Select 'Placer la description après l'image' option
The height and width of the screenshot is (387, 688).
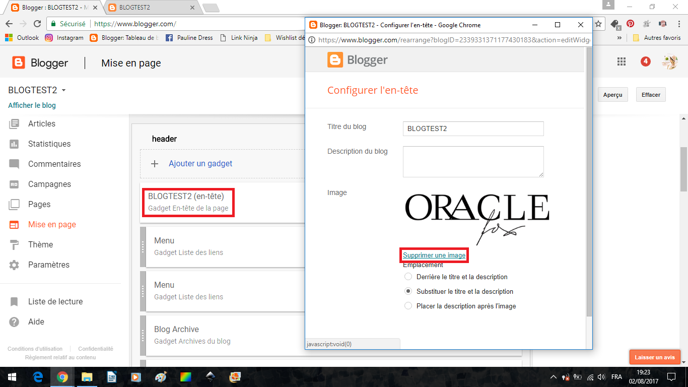point(408,306)
